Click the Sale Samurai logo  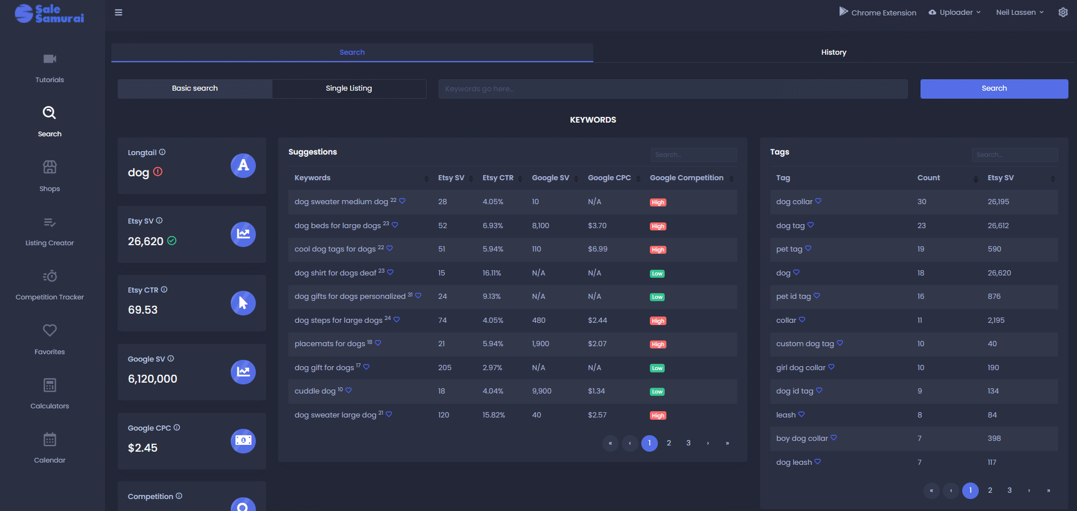coord(50,13)
